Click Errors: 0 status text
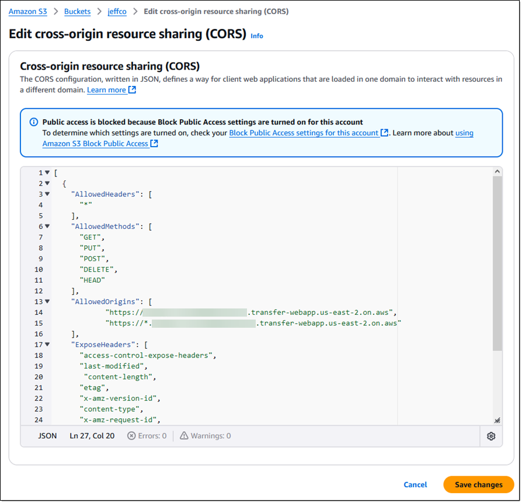This screenshot has width=522, height=503. pyautogui.click(x=152, y=436)
